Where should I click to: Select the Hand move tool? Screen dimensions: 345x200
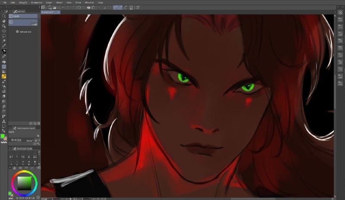pos(4,21)
